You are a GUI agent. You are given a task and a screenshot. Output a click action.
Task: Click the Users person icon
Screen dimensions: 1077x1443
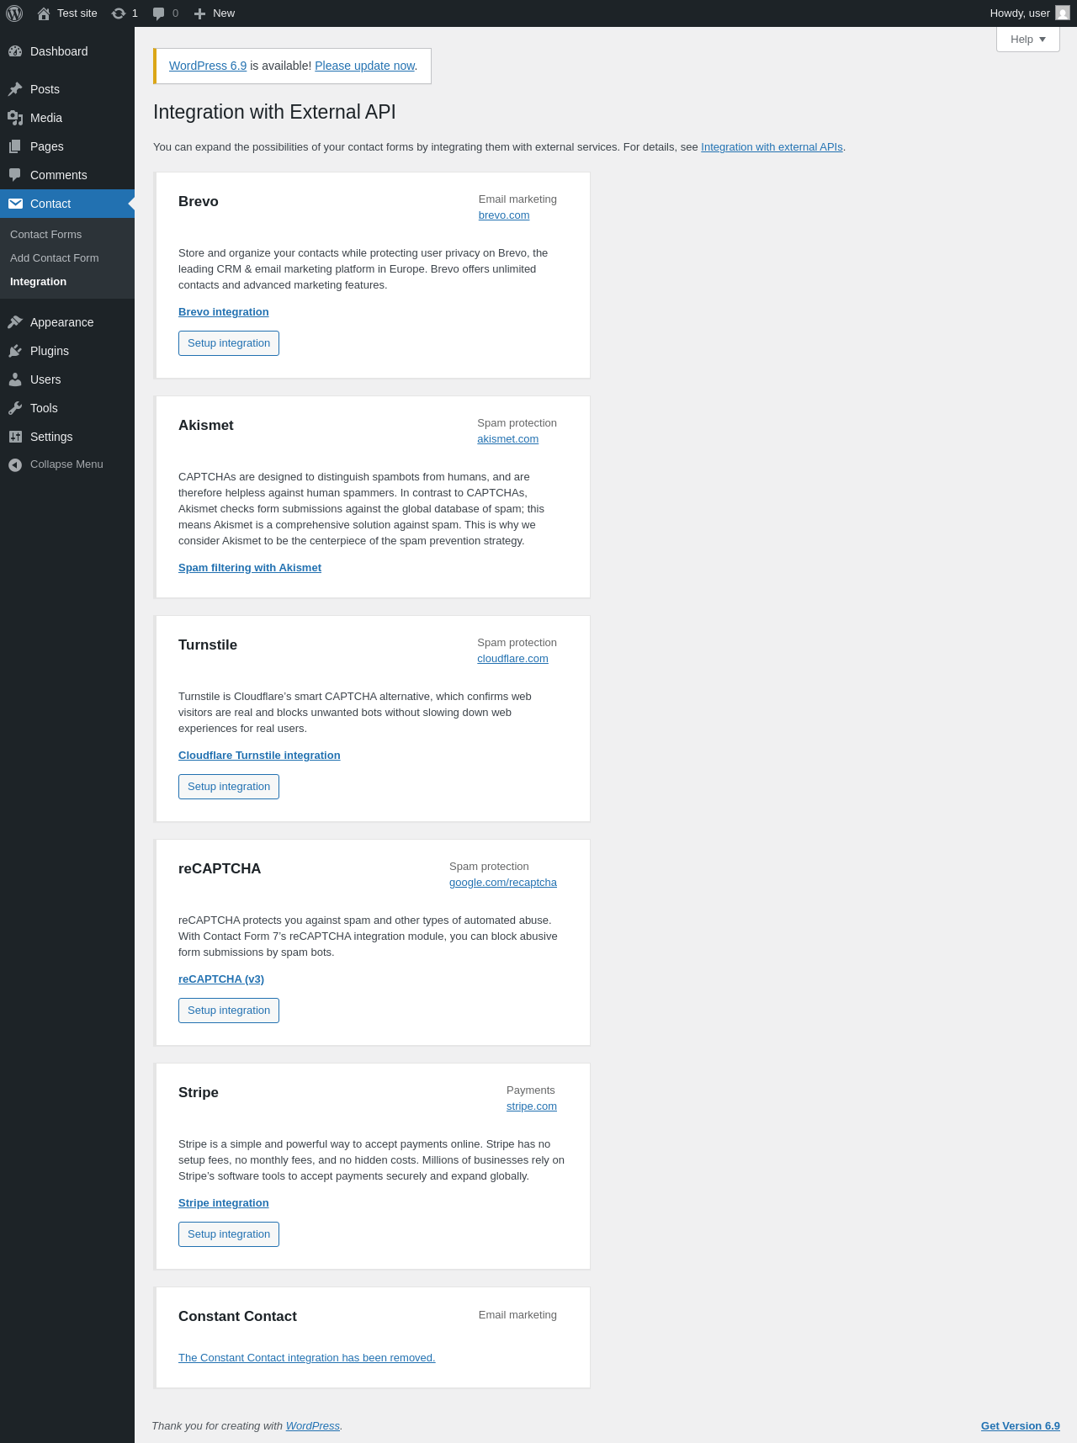pos(15,379)
